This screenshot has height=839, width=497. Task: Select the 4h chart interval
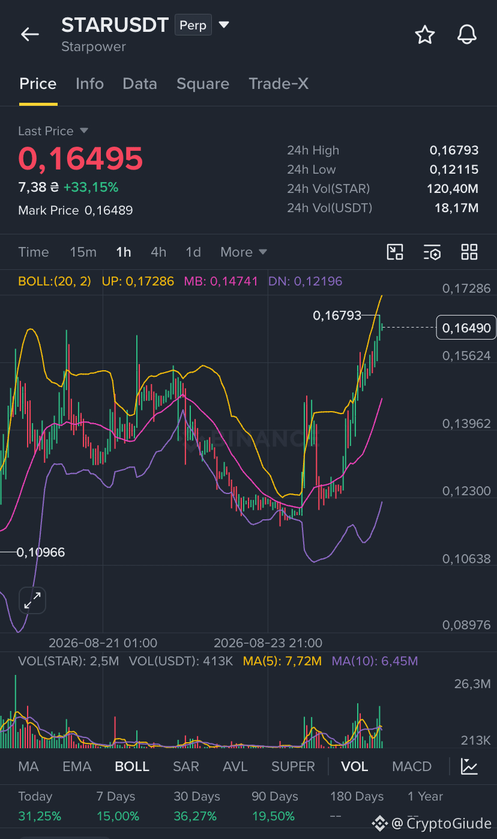tap(158, 252)
